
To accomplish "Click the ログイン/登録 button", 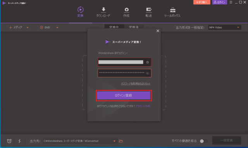I will point(124,95).
